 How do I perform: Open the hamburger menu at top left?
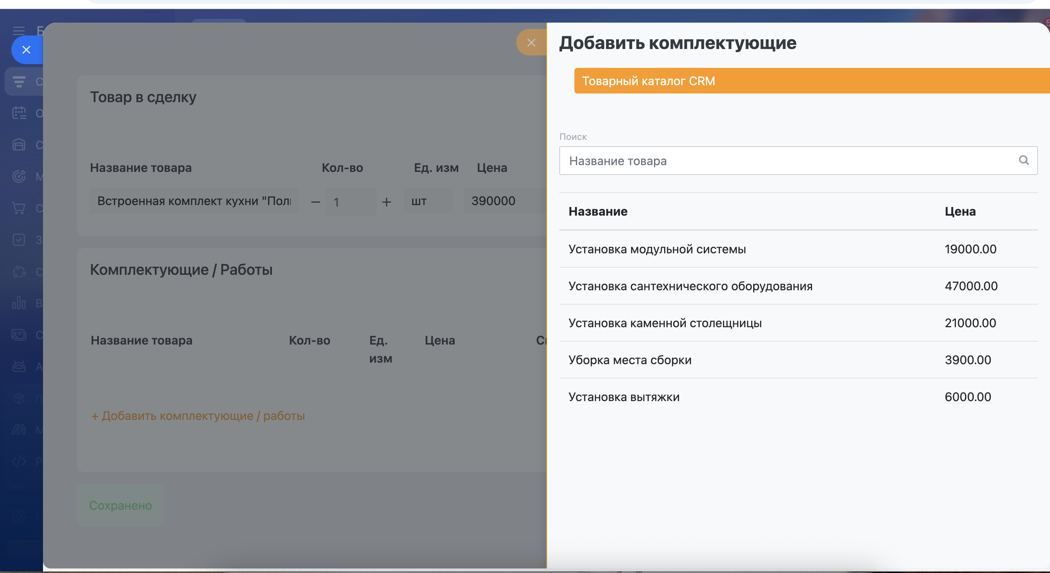tap(19, 31)
